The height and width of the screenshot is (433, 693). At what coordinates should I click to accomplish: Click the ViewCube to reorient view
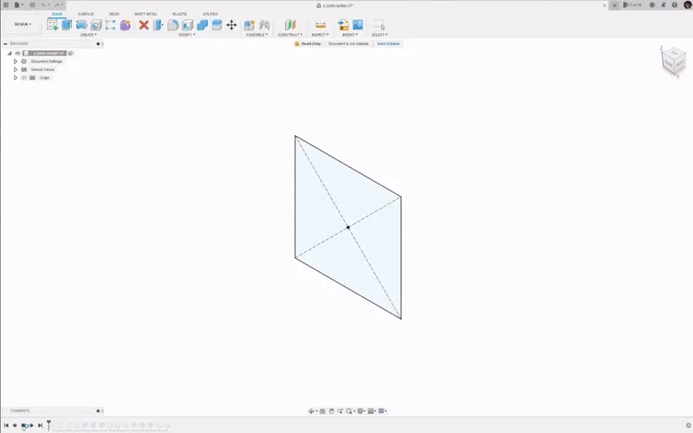[674, 61]
